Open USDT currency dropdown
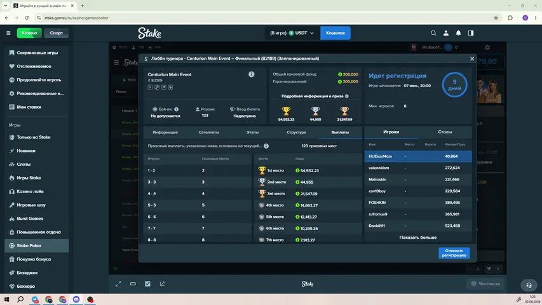The width and height of the screenshot is (542, 305). [x=292, y=33]
